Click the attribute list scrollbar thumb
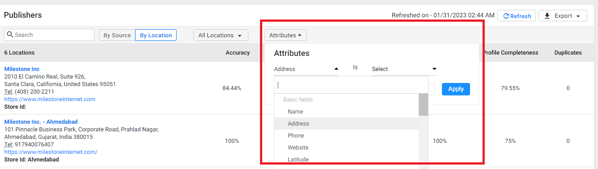The height and width of the screenshot is (169, 598). tap(423, 105)
